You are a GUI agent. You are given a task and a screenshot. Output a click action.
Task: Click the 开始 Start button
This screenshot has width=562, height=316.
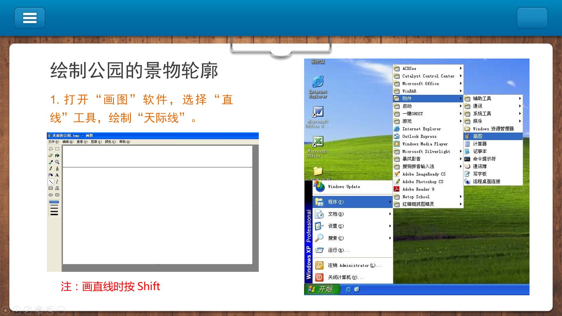tap(322, 289)
